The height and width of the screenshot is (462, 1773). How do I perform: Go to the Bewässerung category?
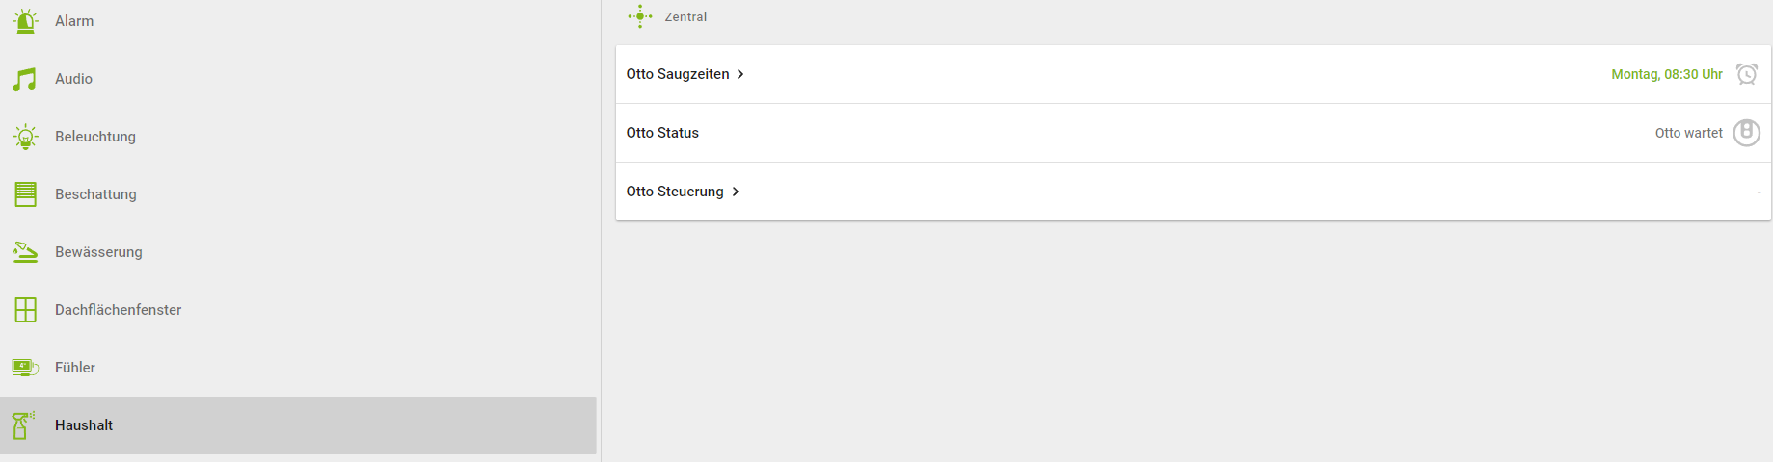pos(98,252)
